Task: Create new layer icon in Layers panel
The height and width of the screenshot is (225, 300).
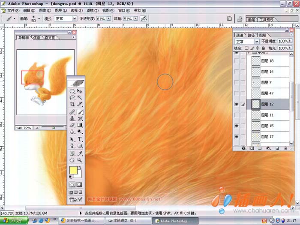Action: 277,148
